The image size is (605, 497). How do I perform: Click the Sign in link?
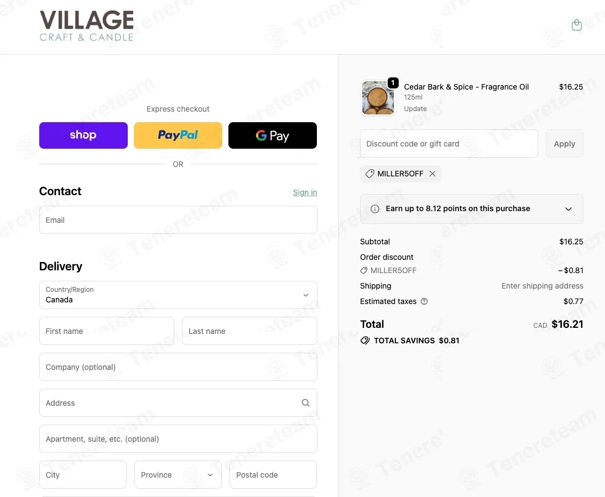pyautogui.click(x=305, y=192)
